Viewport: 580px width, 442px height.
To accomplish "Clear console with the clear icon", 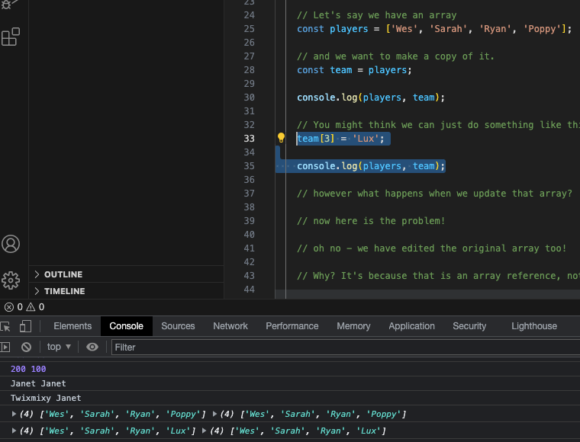I will point(26,347).
